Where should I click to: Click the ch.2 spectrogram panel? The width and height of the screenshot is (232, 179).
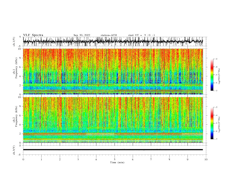[x=113, y=120]
